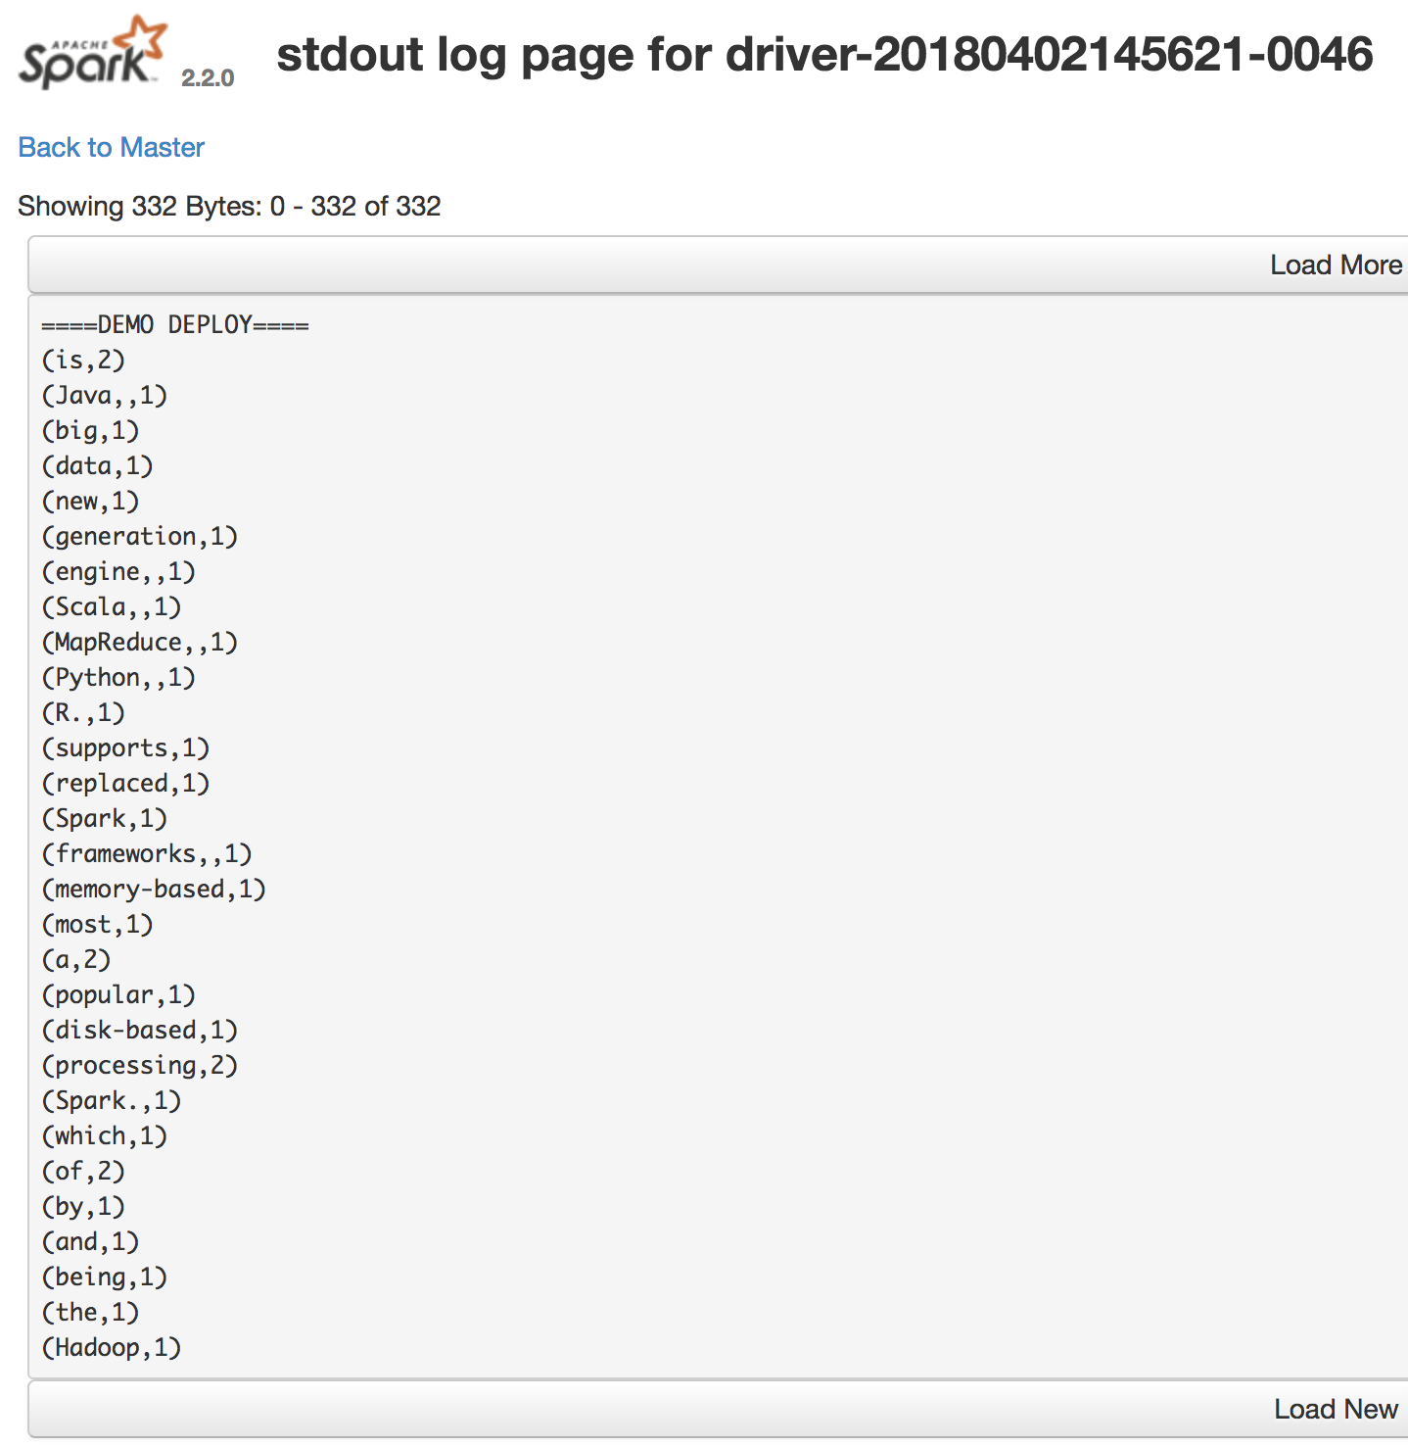Click the (Hadoop,1) log line
The image size is (1408, 1446).
pos(112,1347)
